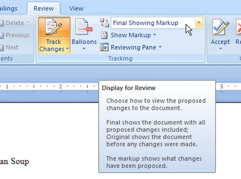Click the Reject change red X icon
241x179 pixels.
click(x=239, y=27)
